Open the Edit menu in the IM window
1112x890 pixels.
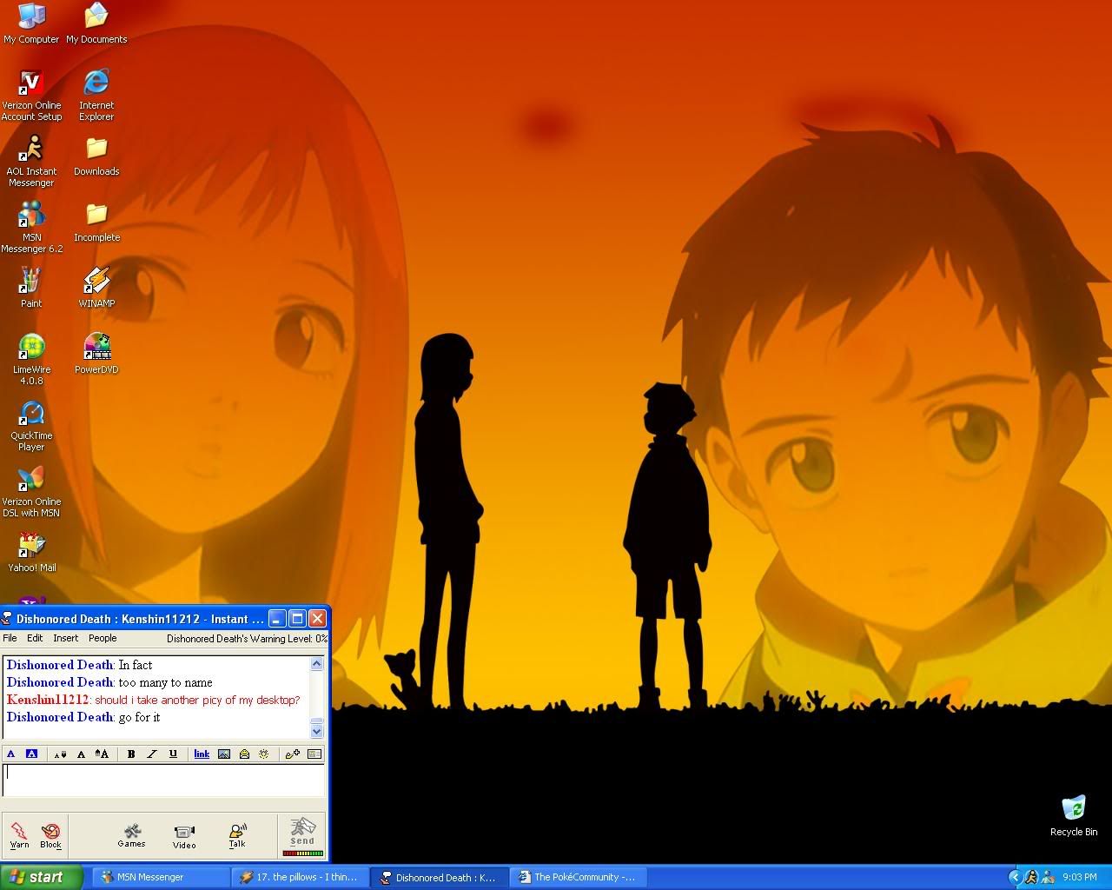[x=35, y=638]
